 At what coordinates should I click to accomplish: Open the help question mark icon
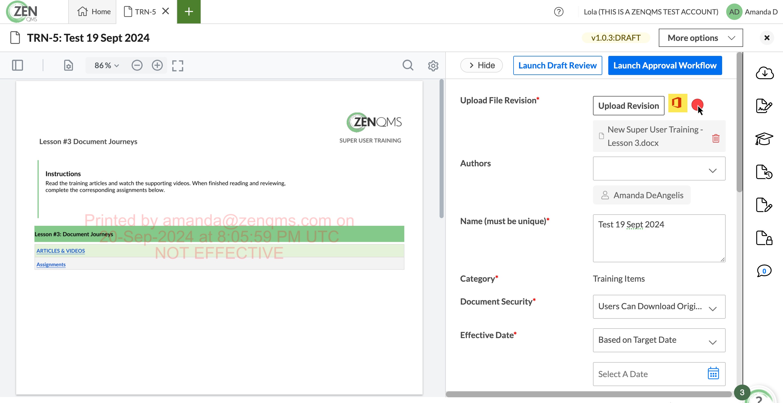(x=558, y=12)
